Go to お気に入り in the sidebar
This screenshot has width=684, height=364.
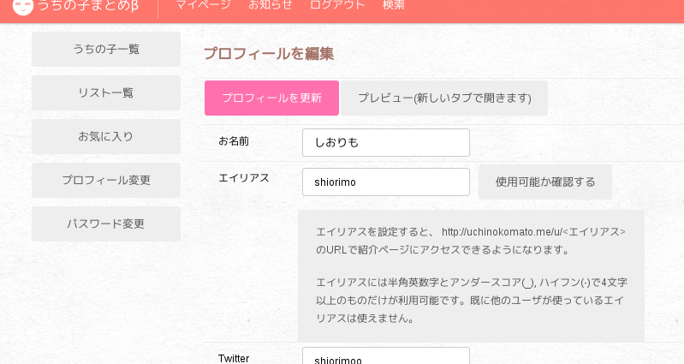pyautogui.click(x=106, y=137)
